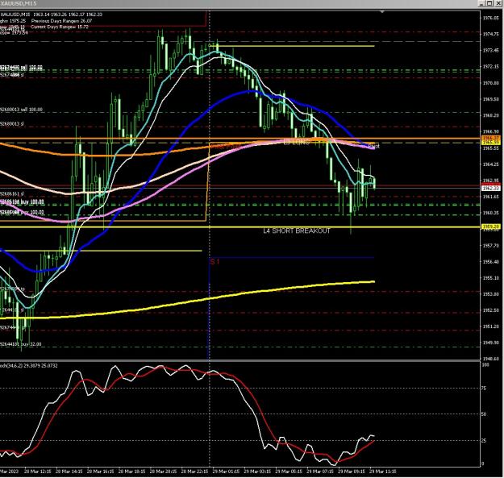Click time axis label '28 Mar 20:15'
This screenshot has height=478, width=504.
pyautogui.click(x=163, y=472)
